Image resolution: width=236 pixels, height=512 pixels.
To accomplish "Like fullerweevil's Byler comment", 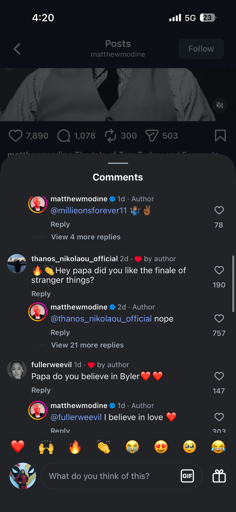I will pos(219,376).
